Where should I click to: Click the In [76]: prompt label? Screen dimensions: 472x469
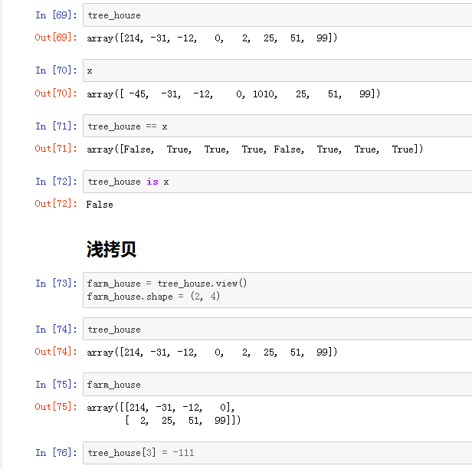click(56, 453)
